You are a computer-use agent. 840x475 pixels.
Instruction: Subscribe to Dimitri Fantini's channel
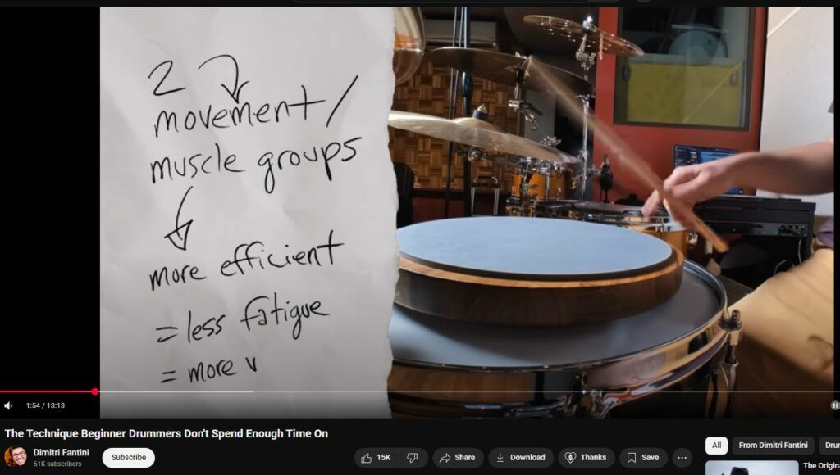pyautogui.click(x=128, y=458)
